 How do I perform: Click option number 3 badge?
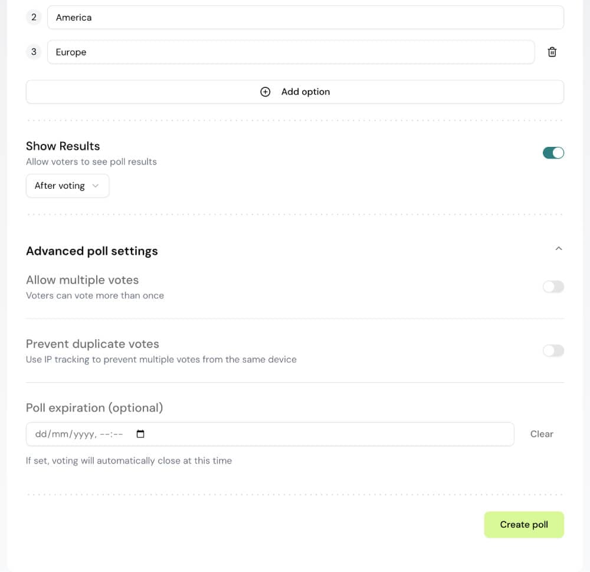pyautogui.click(x=34, y=52)
